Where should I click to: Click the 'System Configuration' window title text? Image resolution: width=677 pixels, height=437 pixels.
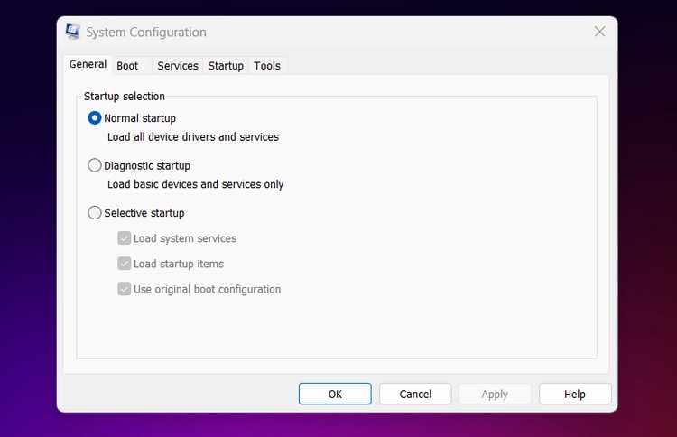146,33
